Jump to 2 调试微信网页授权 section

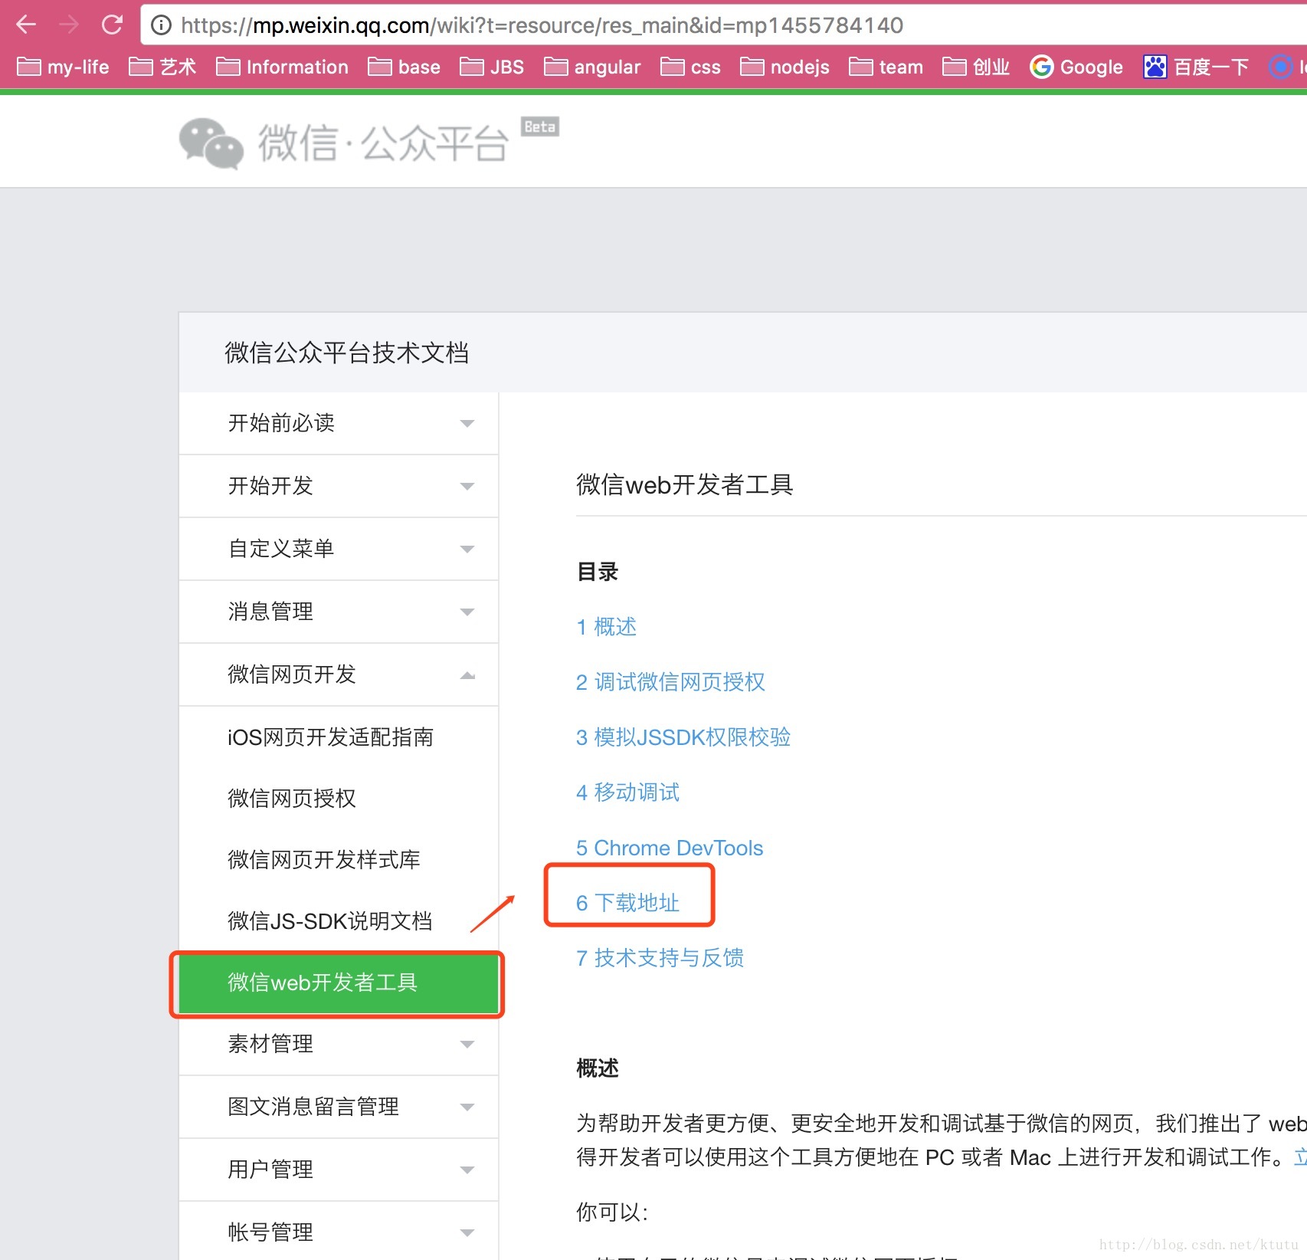pyautogui.click(x=670, y=682)
